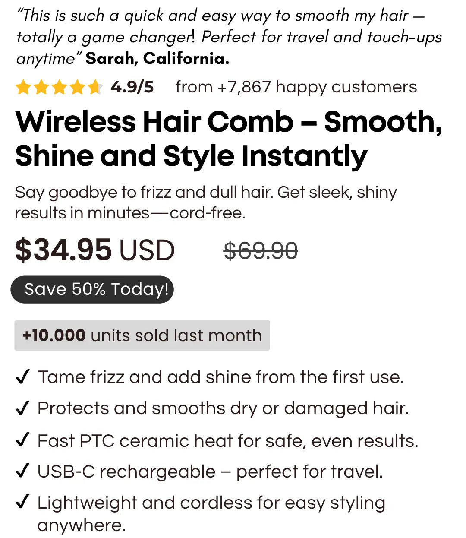Click the checkmark beside "Tame frizz"

(22, 377)
